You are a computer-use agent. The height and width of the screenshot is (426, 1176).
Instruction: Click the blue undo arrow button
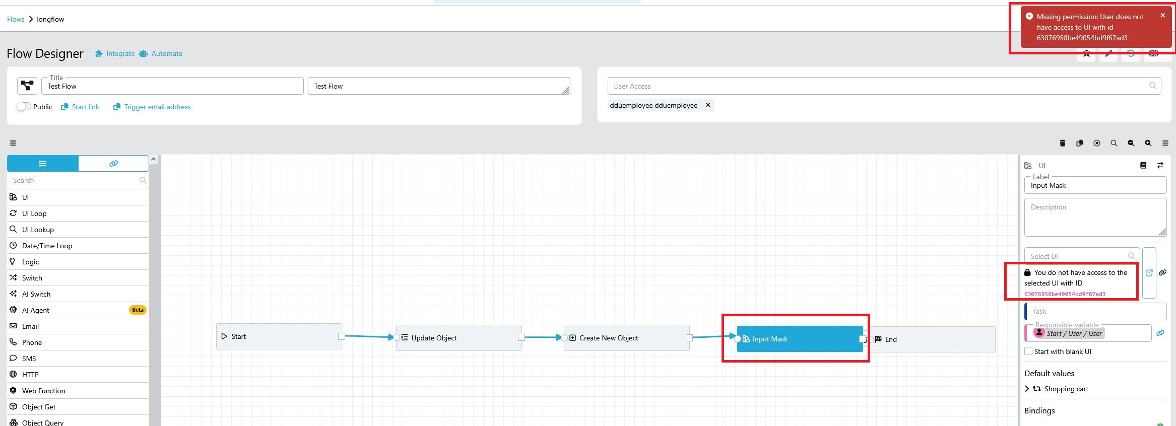tap(1131, 54)
